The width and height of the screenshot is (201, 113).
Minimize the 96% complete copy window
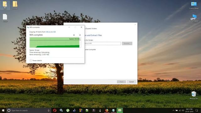[x=69, y=27]
